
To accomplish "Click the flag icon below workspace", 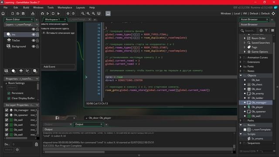I will (x=57, y=118).
